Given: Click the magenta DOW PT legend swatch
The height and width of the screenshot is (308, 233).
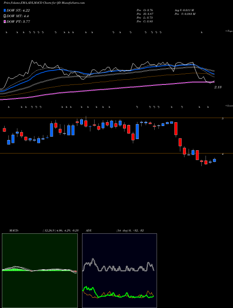Looking at the screenshot, I should coord(5,21).
